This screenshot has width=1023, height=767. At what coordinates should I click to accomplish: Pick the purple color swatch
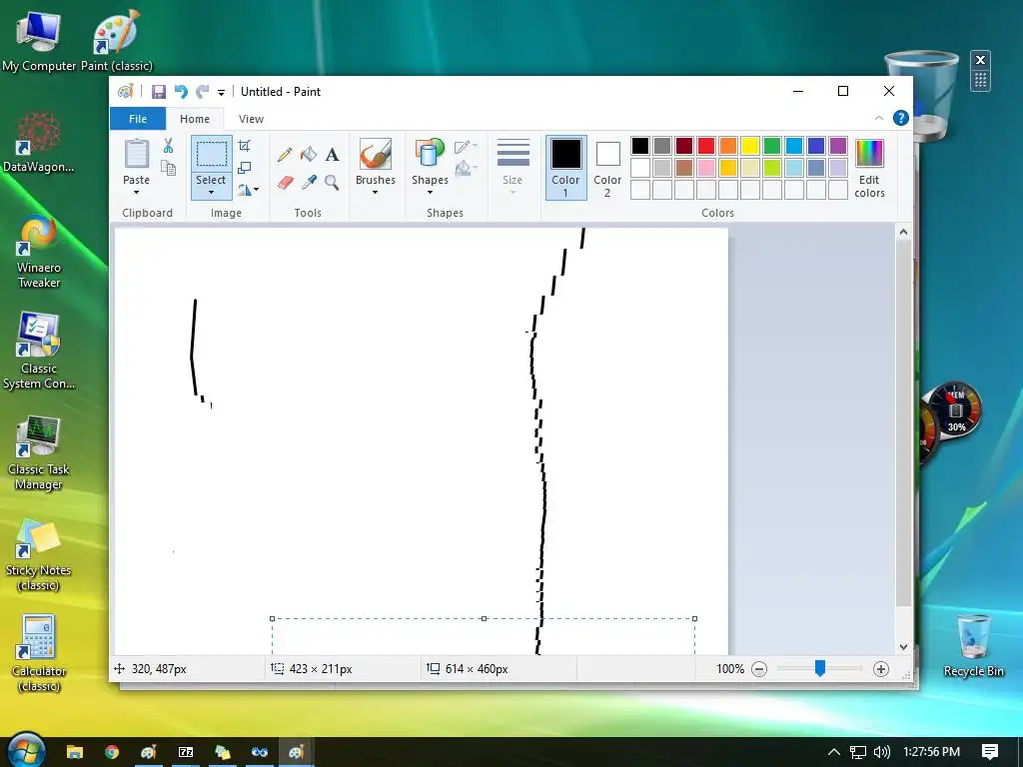pos(838,146)
